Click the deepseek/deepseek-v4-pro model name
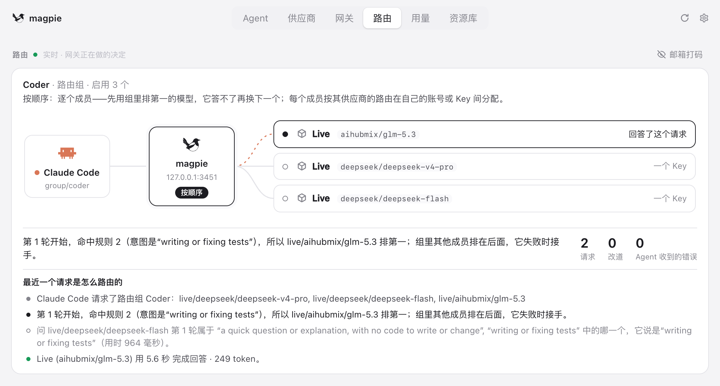This screenshot has height=386, width=720. pos(397,167)
